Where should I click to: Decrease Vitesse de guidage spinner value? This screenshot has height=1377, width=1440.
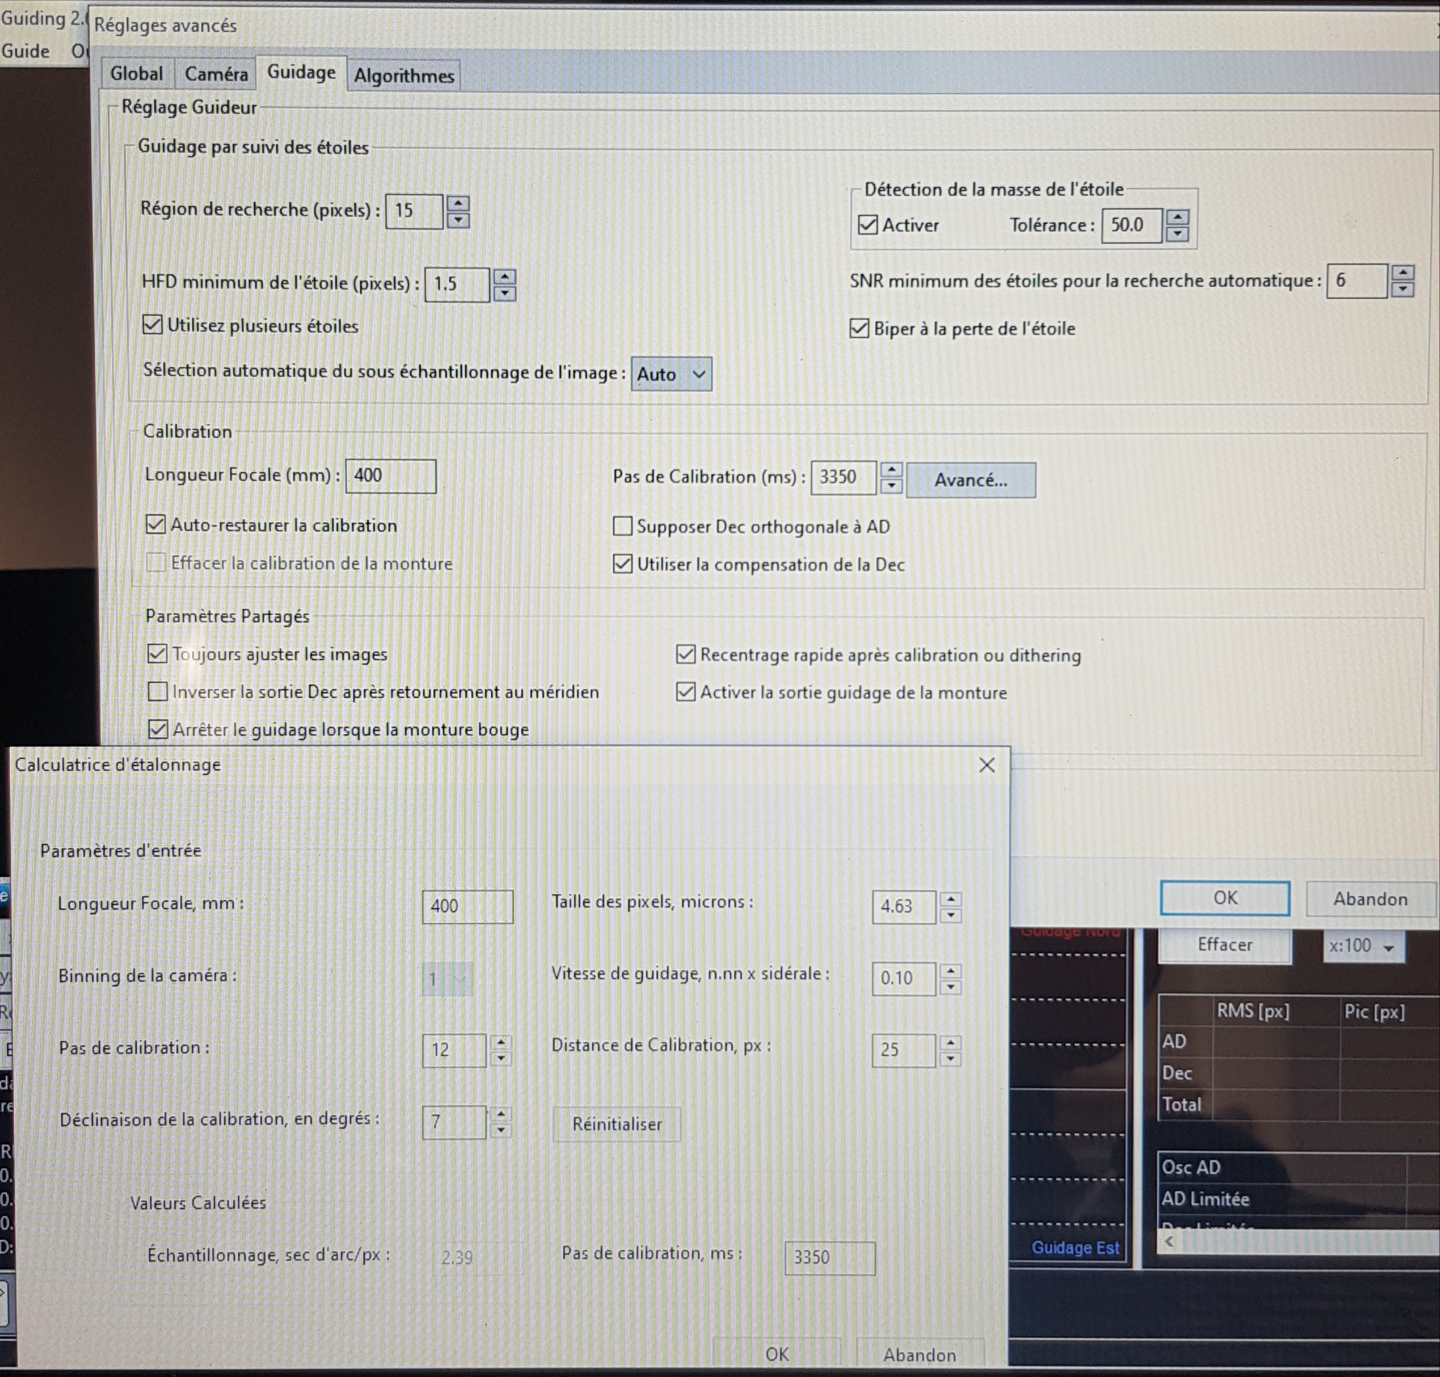coord(950,987)
